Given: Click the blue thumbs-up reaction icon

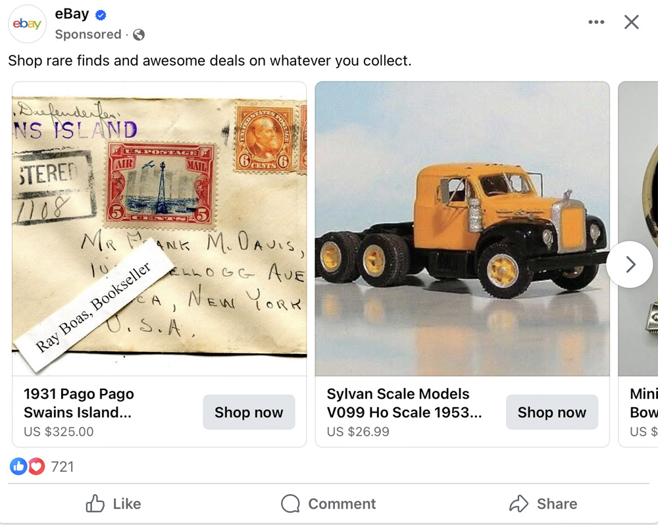Looking at the screenshot, I should 18,466.
